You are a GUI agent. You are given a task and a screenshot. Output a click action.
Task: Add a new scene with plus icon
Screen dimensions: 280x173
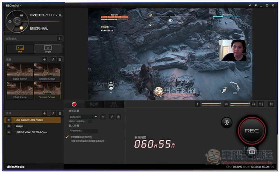pyautogui.click(x=44, y=59)
